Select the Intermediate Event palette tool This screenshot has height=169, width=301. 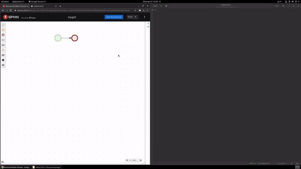pyautogui.click(x=3, y=30)
